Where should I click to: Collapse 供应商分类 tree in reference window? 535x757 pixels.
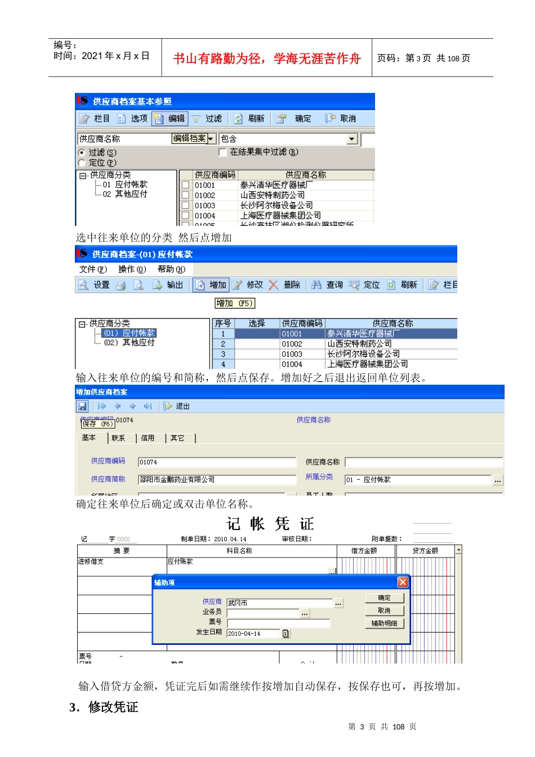pos(83,176)
